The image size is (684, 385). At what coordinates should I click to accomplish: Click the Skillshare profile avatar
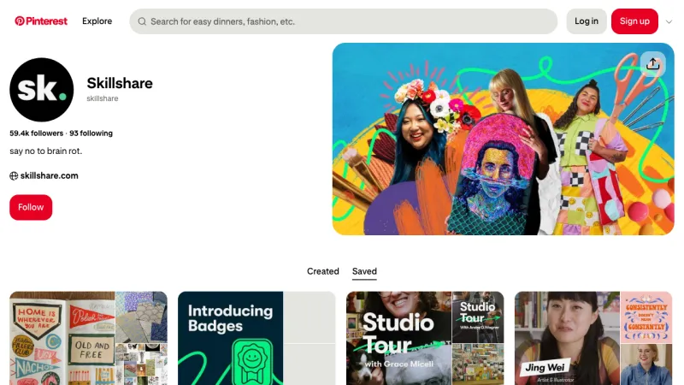point(41,90)
